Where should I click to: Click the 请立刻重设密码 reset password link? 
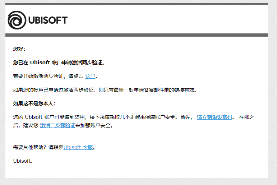click(x=214, y=117)
